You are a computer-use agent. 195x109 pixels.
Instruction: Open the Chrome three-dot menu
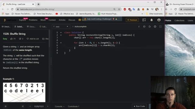161,9
